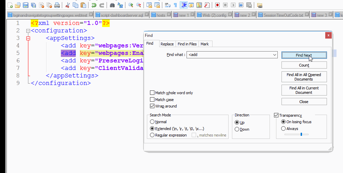Stop macro recording using the square icon

click(x=225, y=5)
